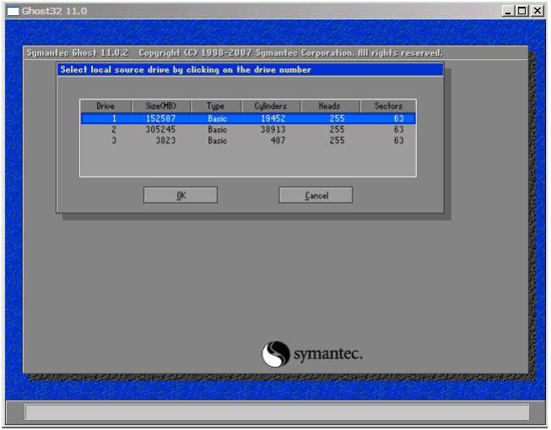Click the Drive column header
The image size is (551, 430).
pos(105,106)
